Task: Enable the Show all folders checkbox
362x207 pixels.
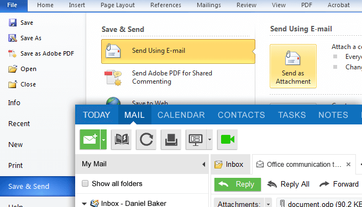Action: coord(85,183)
